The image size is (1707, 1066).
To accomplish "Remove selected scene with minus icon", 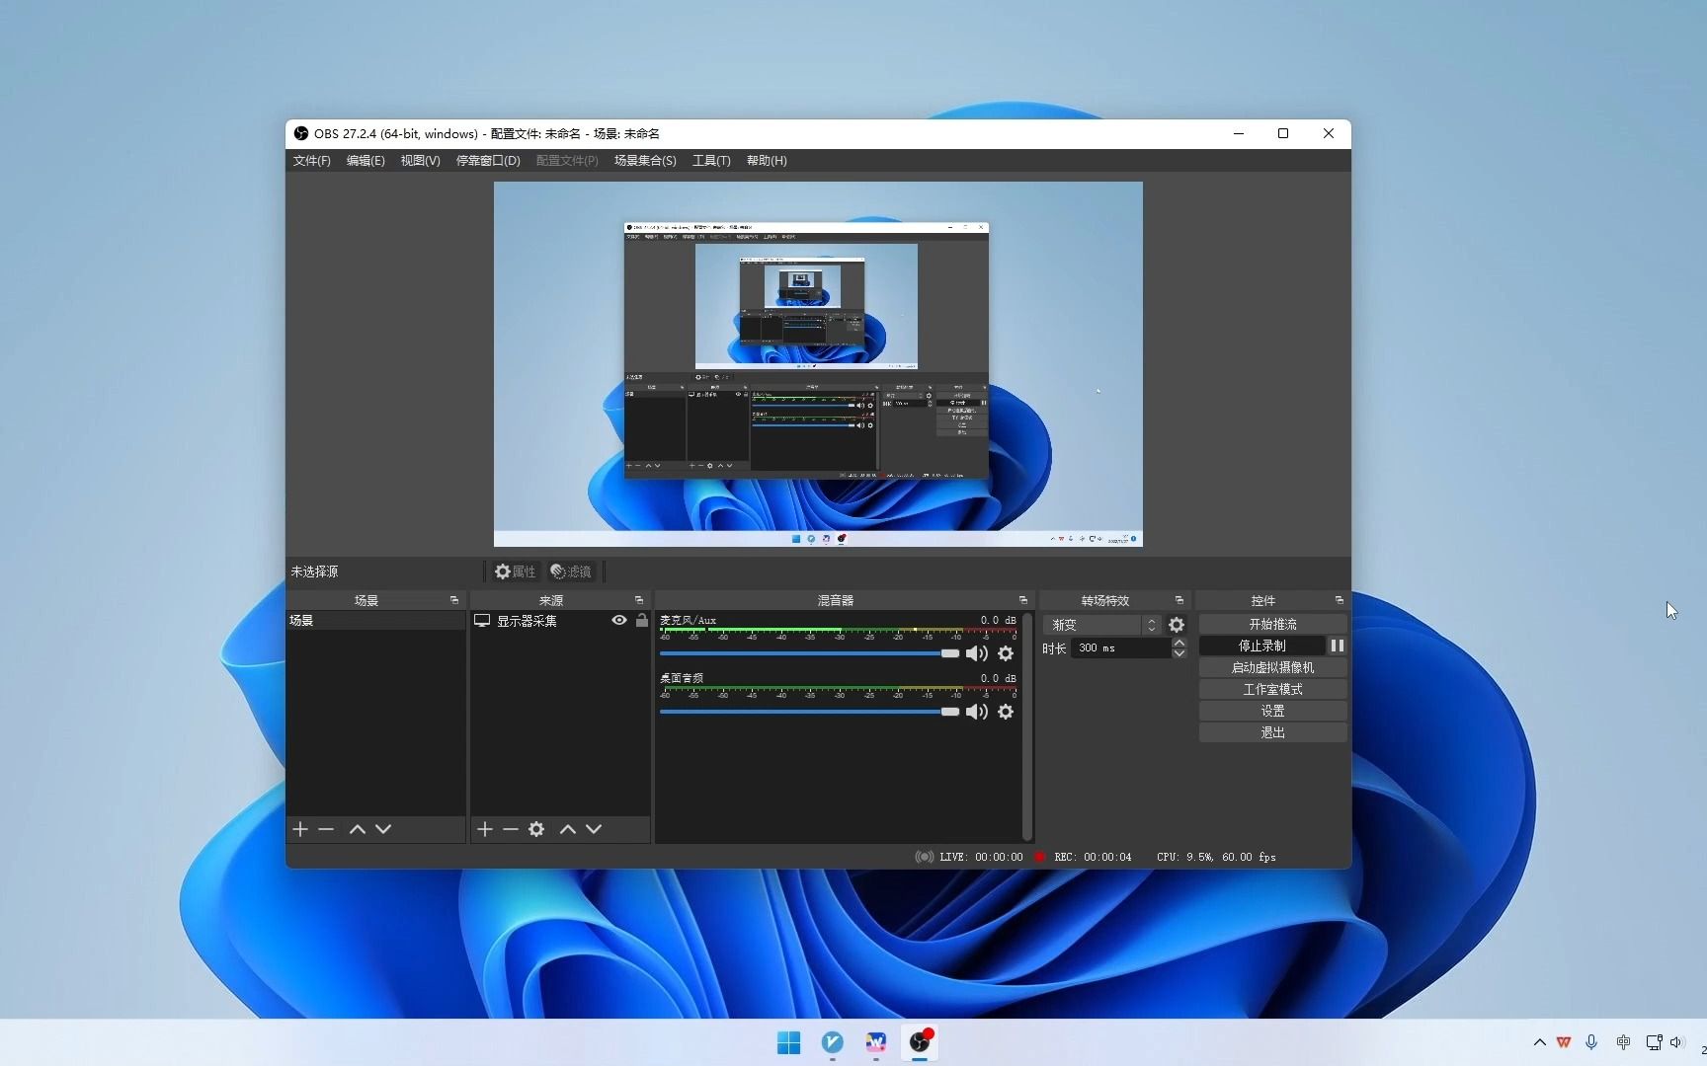I will point(326,829).
